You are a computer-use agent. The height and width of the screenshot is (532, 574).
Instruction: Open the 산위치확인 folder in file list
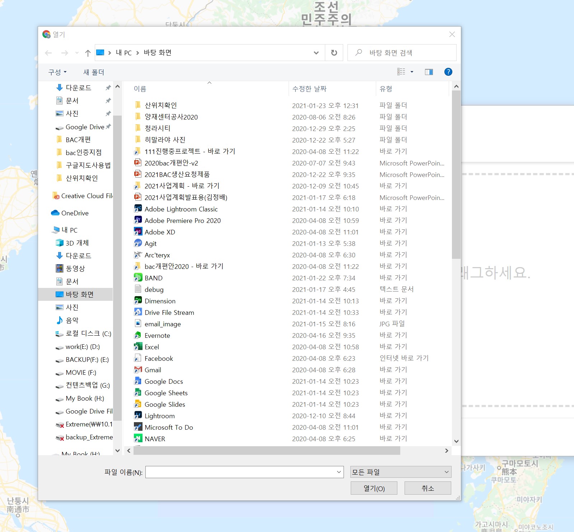click(x=160, y=105)
